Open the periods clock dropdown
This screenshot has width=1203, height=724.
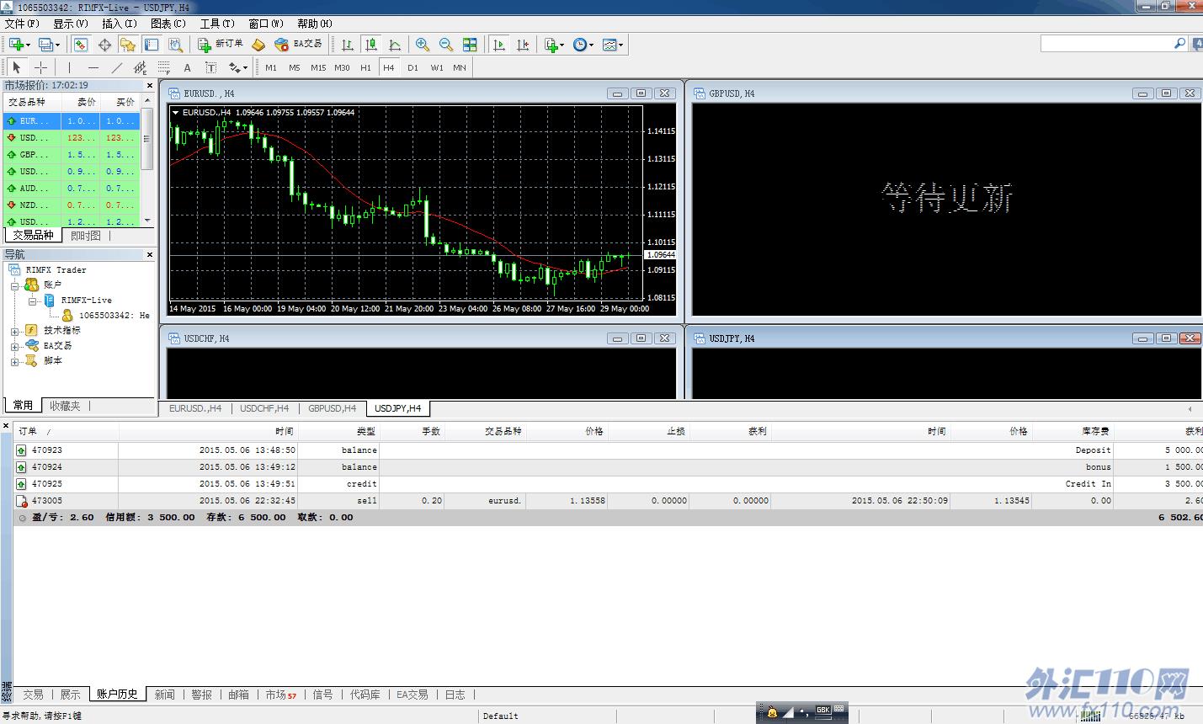pyautogui.click(x=583, y=45)
